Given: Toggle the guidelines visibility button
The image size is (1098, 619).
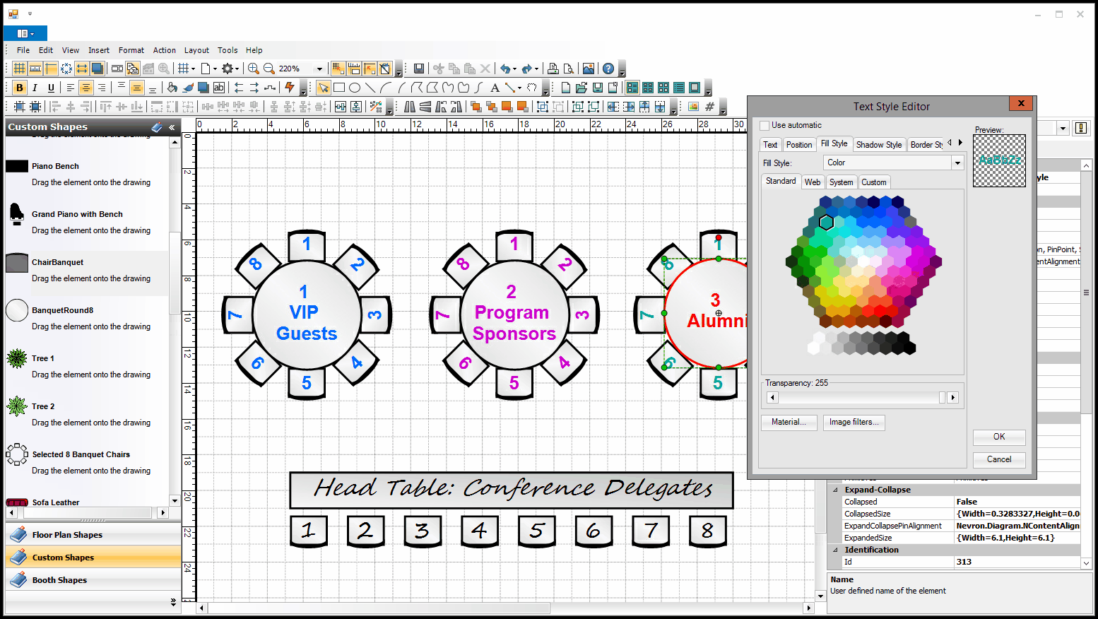Looking at the screenshot, I should pos(50,69).
